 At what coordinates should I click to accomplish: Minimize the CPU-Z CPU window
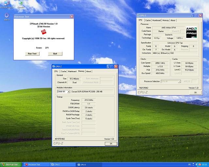click(x=193, y=15)
